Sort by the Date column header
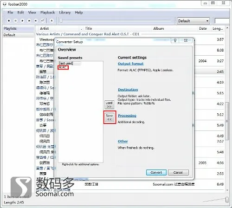 pos(204,28)
